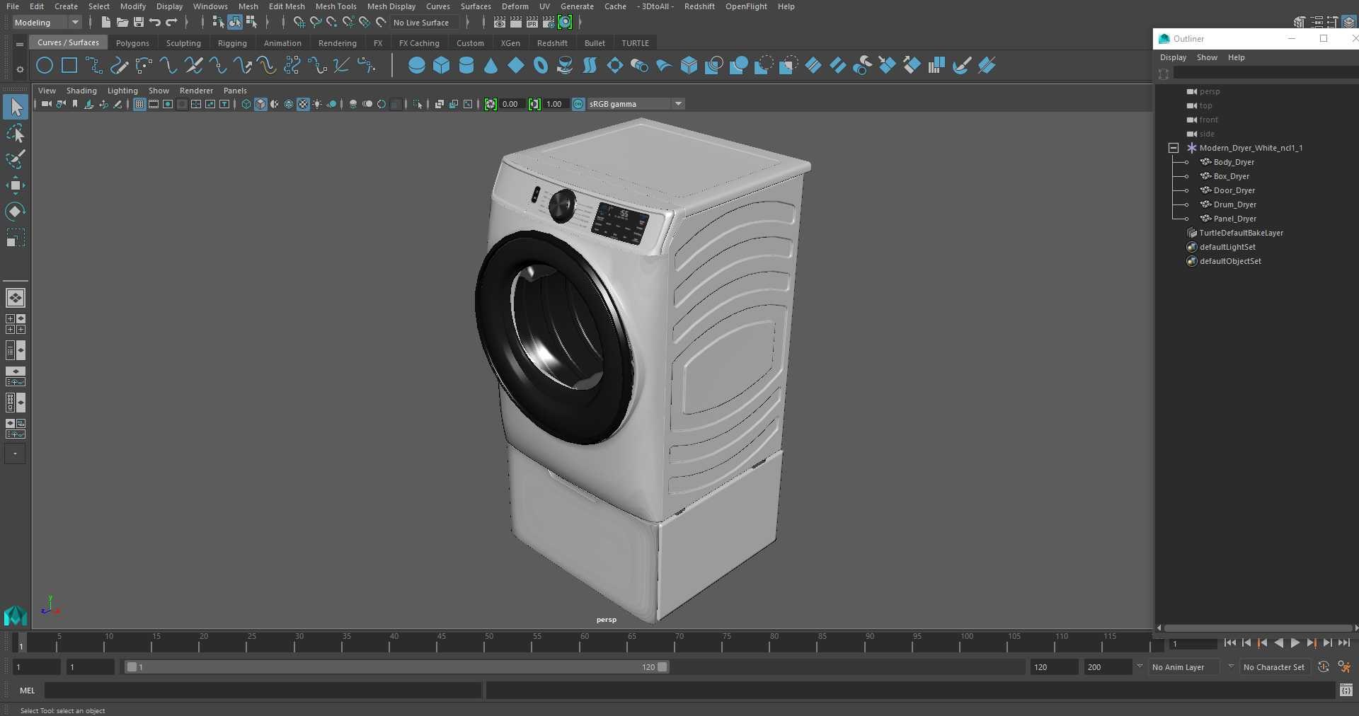
Task: Click the single perspective layout icon
Action: point(16,298)
